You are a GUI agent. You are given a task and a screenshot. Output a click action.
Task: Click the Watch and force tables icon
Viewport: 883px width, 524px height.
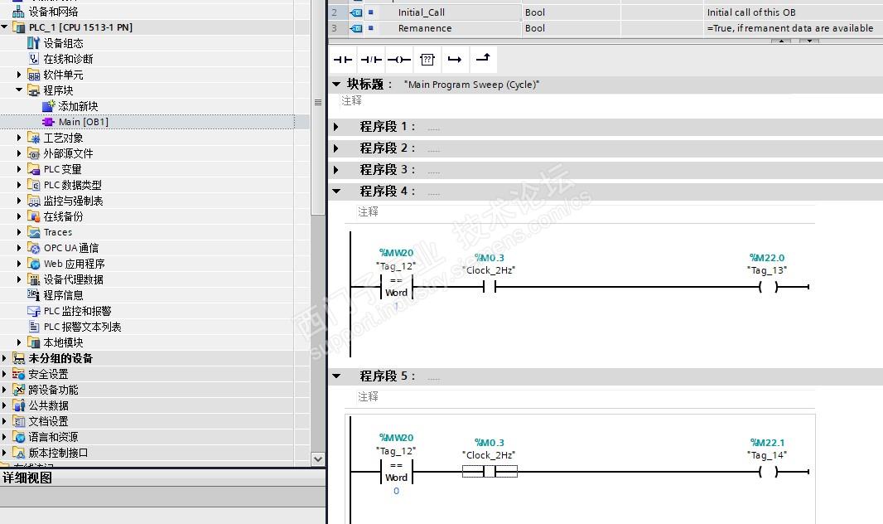point(33,201)
